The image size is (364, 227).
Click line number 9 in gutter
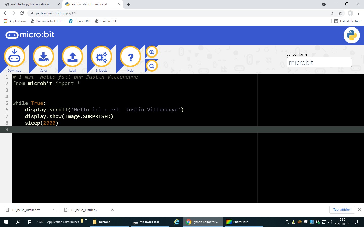click(7, 129)
